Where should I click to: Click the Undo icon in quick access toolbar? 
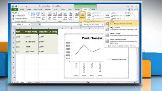pos(18,6)
